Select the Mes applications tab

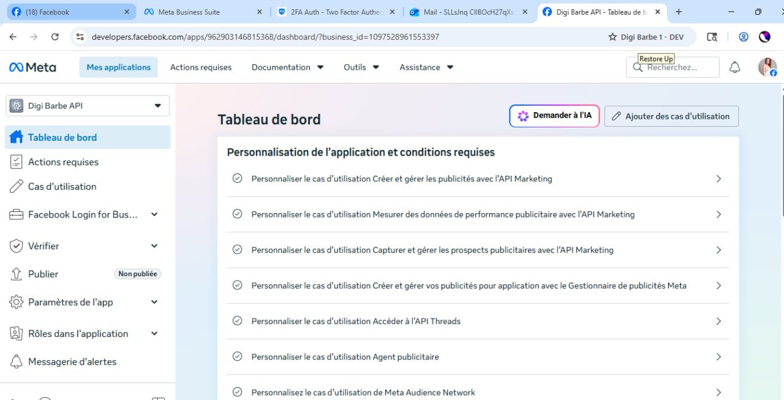point(118,67)
